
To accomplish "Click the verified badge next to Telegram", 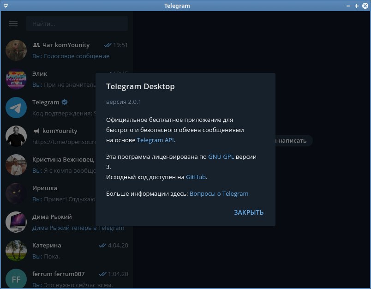I will 65,102.
